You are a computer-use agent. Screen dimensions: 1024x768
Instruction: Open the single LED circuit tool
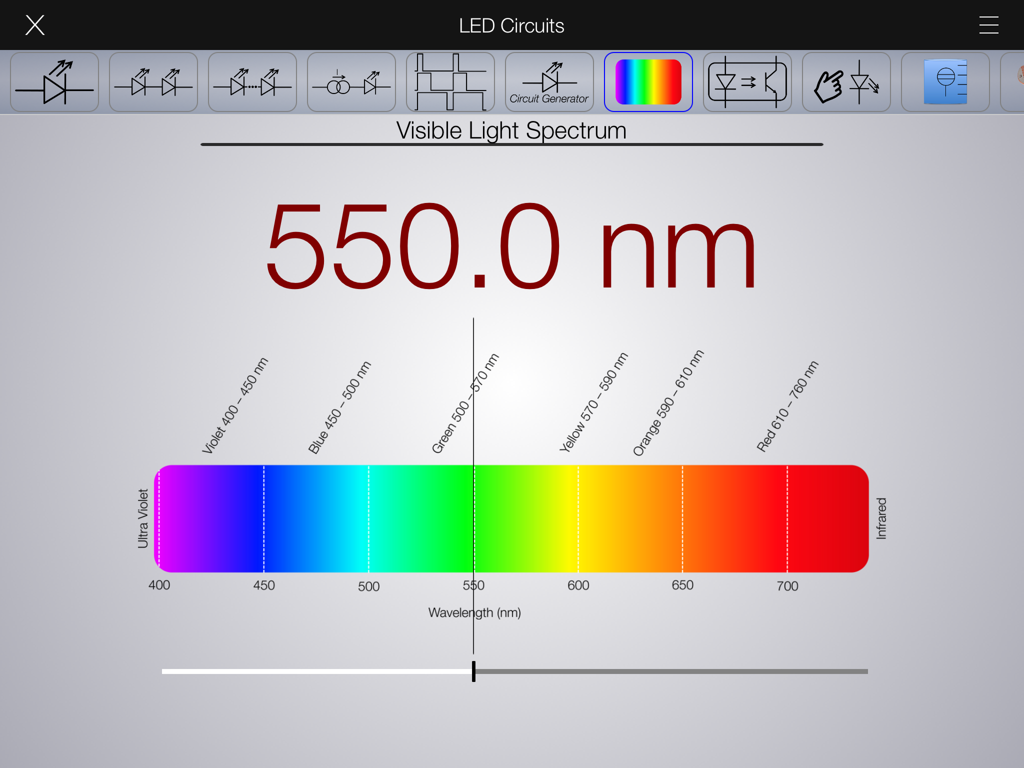pyautogui.click(x=54, y=82)
